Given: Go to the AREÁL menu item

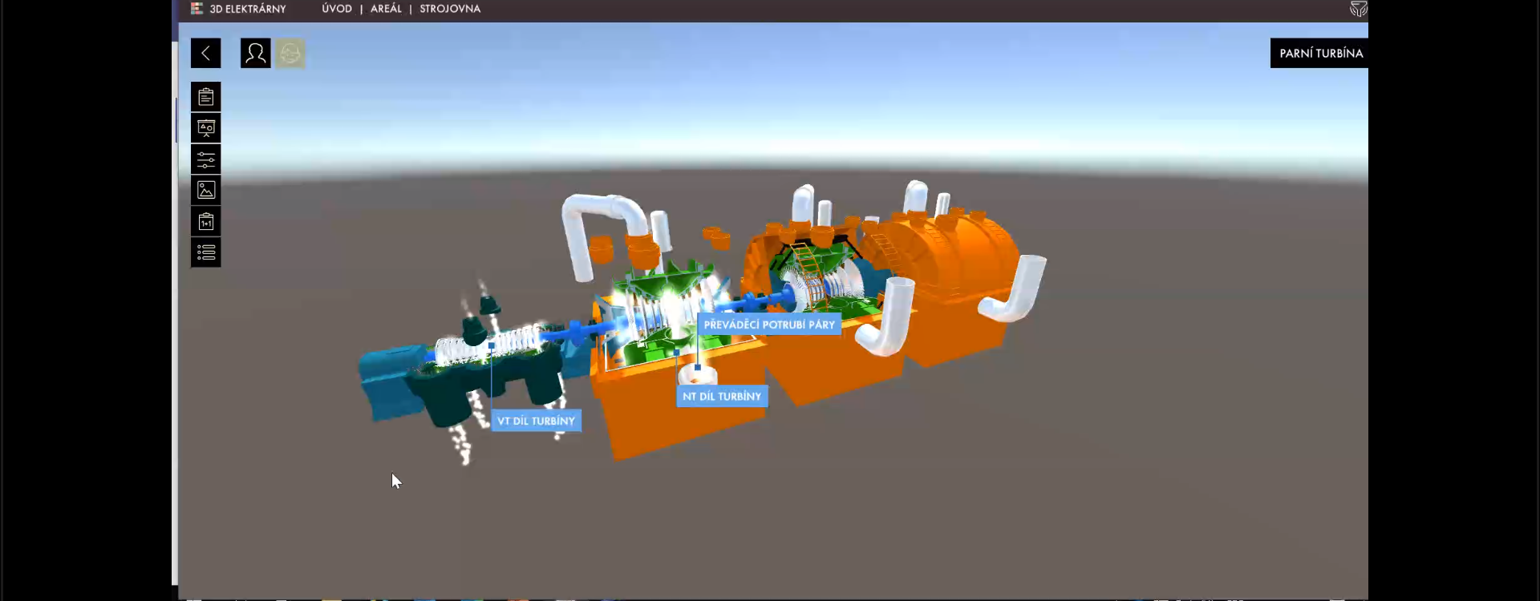Looking at the screenshot, I should (386, 9).
